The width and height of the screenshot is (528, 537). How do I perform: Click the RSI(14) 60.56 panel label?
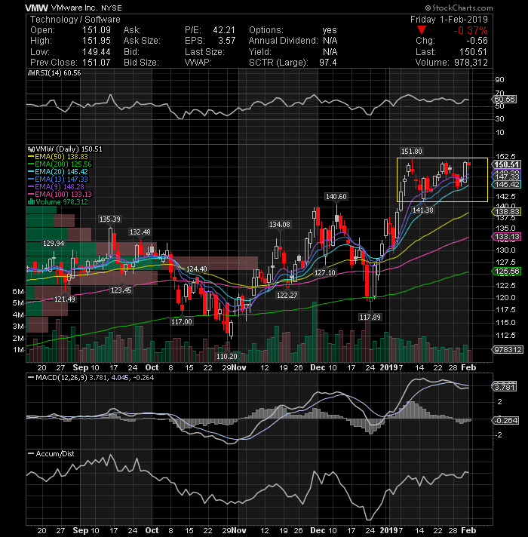tap(58, 73)
